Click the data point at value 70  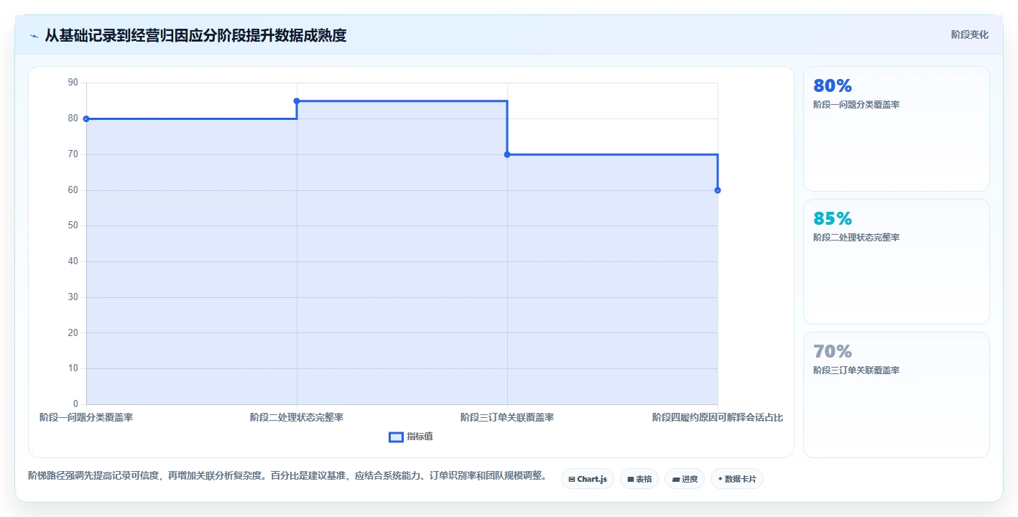click(x=507, y=154)
